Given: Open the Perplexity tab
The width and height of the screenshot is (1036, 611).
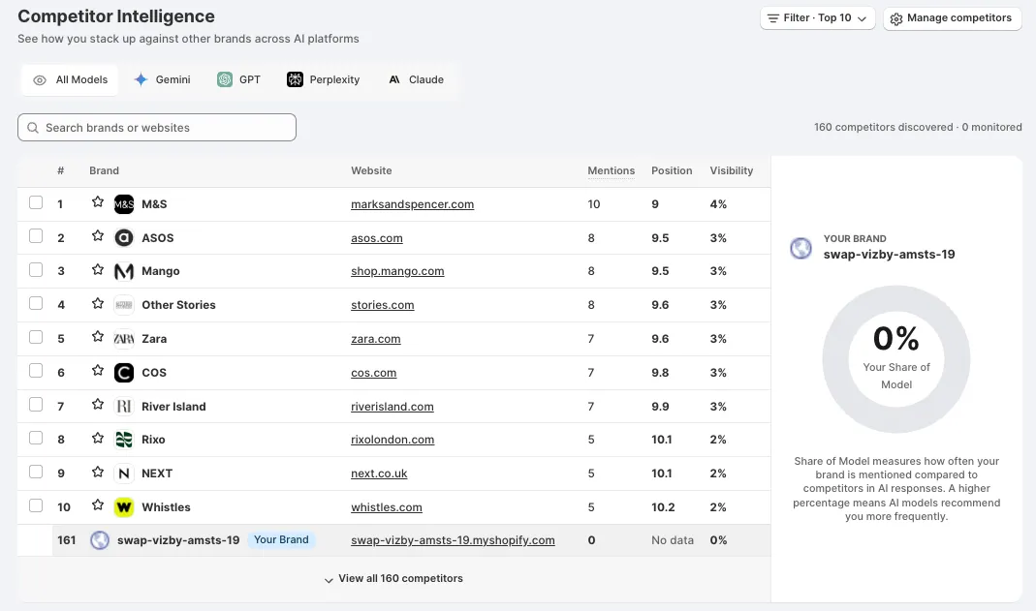Looking at the screenshot, I should pos(323,79).
